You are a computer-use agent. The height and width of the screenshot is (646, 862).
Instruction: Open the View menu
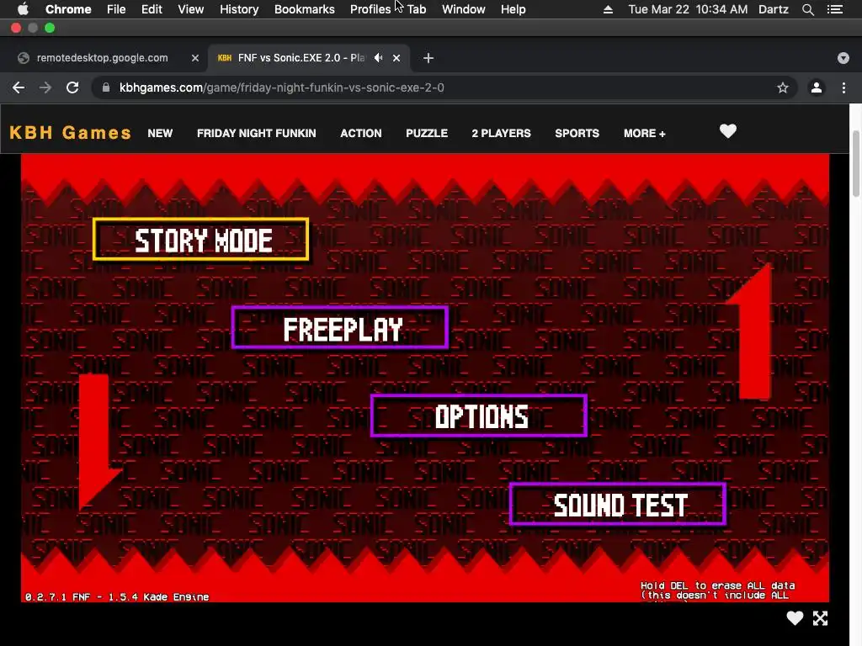click(191, 9)
